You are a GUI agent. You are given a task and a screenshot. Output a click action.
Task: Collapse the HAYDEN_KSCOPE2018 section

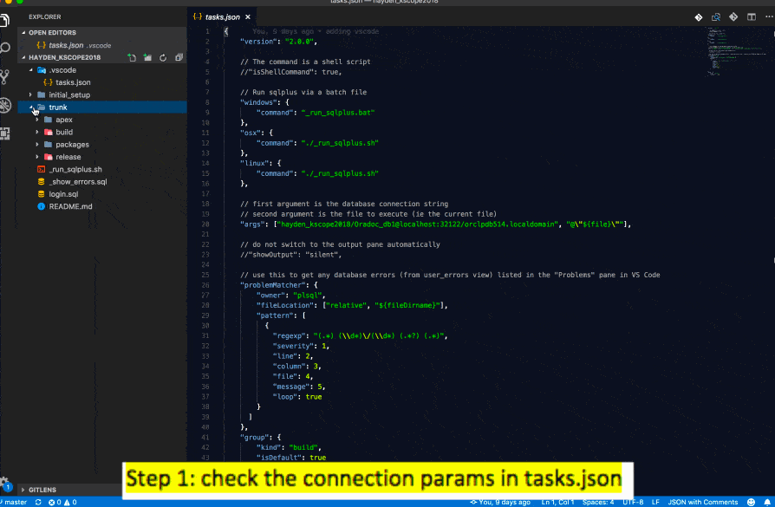64,57
